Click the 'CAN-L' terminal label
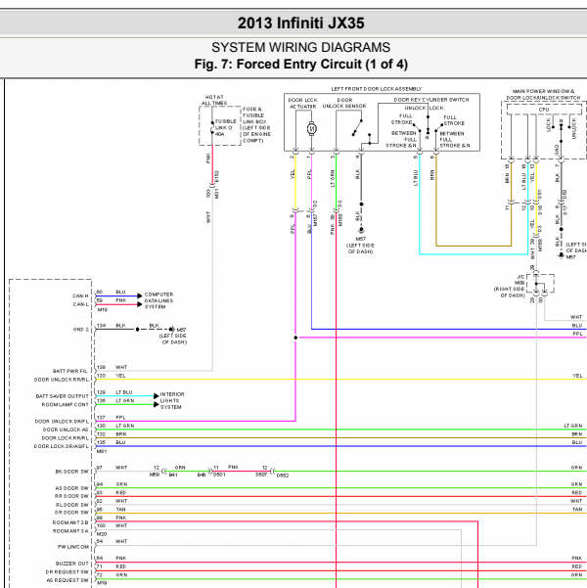Viewport: 587px width, 588px height. pyautogui.click(x=81, y=304)
